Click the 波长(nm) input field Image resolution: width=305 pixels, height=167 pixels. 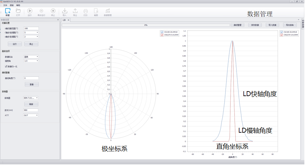(31, 110)
